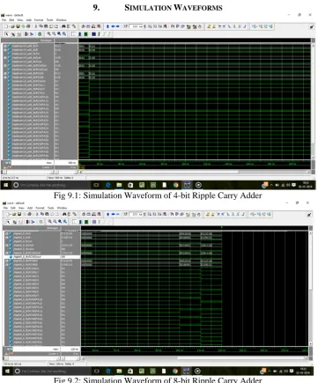Select arrow cursor tool in 8-bit adder window
Image resolution: width=318 pixels, height=383 pixels.
tap(8, 222)
